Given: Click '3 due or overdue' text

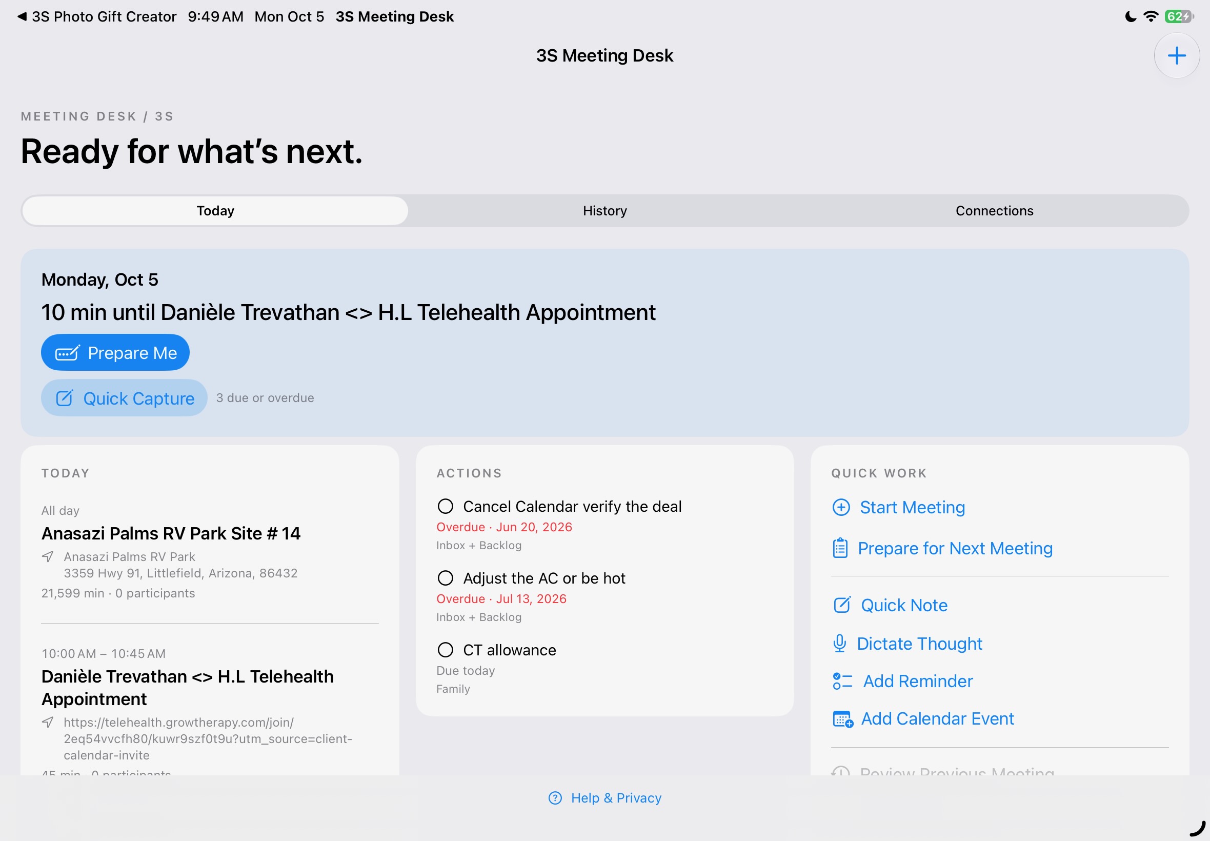Looking at the screenshot, I should 265,398.
